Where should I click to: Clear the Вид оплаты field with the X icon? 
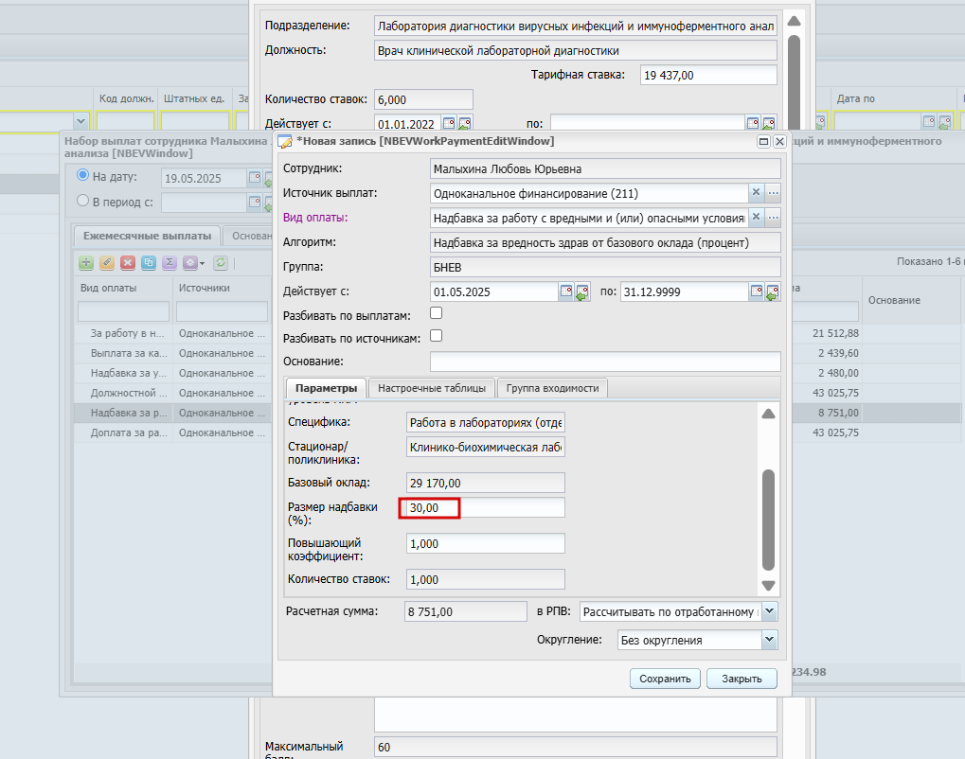tap(757, 217)
